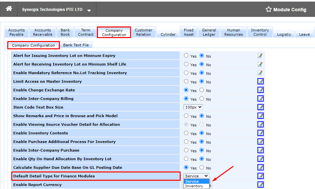Viewport: 315px width, 189px height.
Task: Select the Company Configuration sub-tab
Action: pyautogui.click(x=33, y=45)
